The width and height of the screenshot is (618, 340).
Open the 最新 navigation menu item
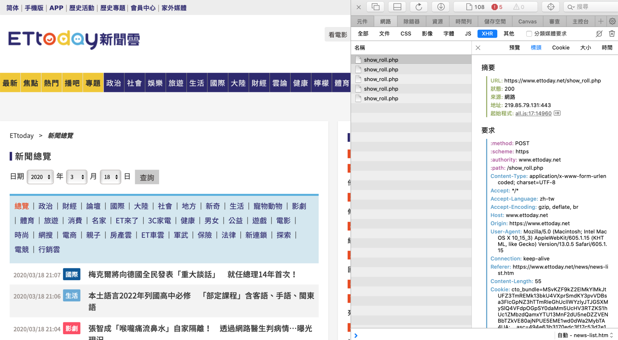tap(10, 83)
